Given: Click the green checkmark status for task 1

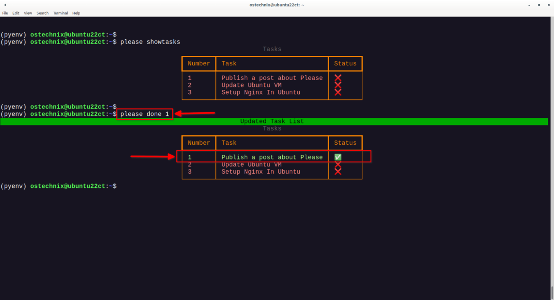Looking at the screenshot, I should [x=338, y=158].
